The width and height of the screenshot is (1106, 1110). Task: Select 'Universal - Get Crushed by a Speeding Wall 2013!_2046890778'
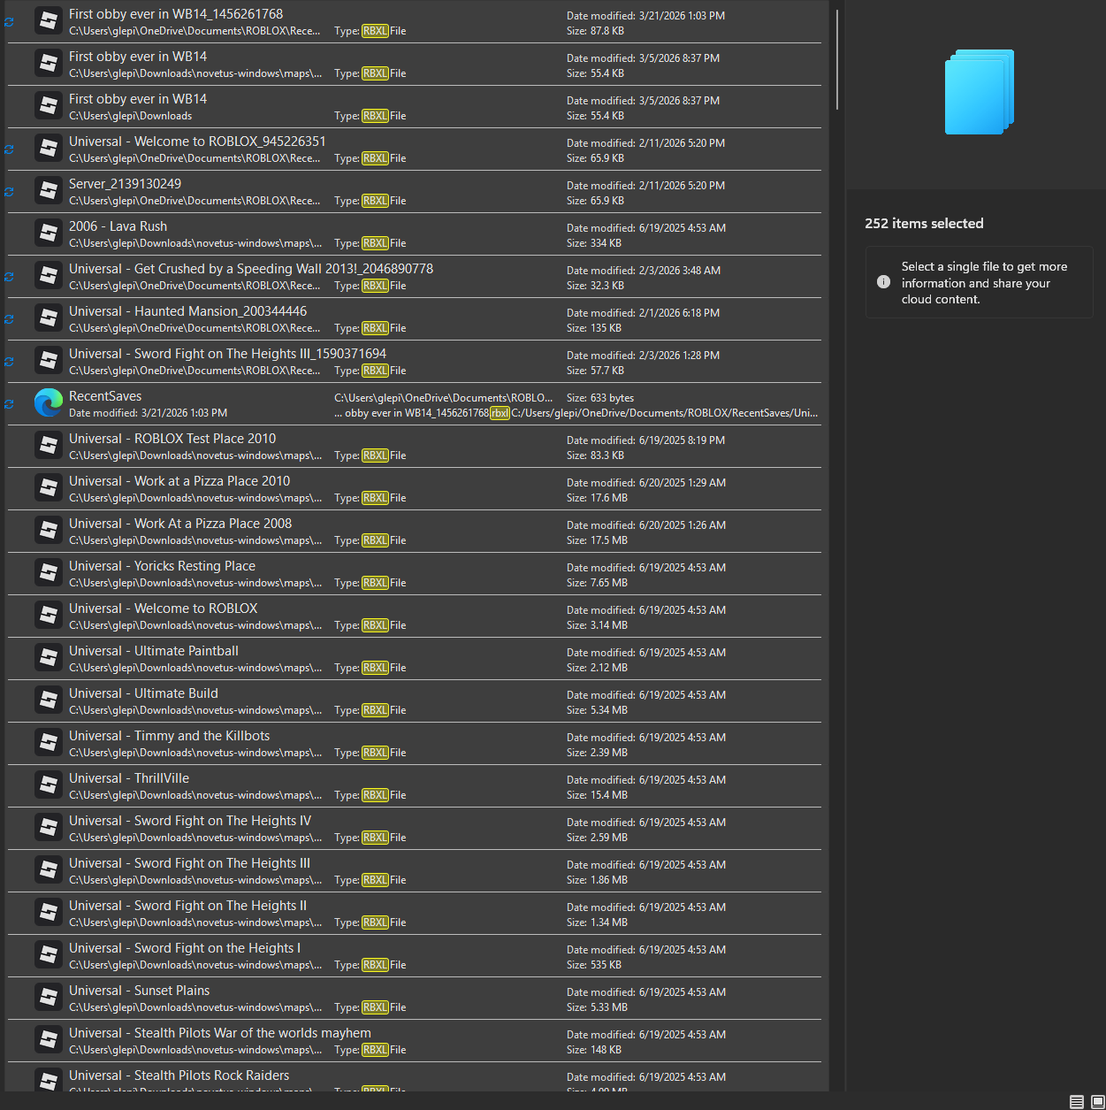pos(251,269)
